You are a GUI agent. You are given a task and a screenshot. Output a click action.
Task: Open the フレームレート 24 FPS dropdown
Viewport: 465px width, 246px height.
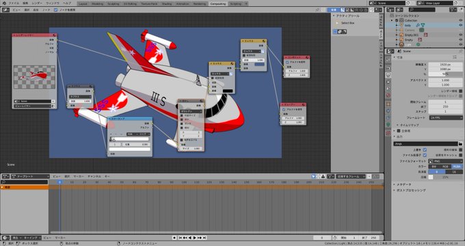446,118
